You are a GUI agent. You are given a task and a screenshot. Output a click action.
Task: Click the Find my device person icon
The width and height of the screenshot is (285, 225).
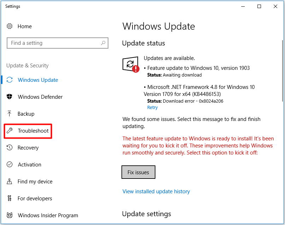(10, 181)
